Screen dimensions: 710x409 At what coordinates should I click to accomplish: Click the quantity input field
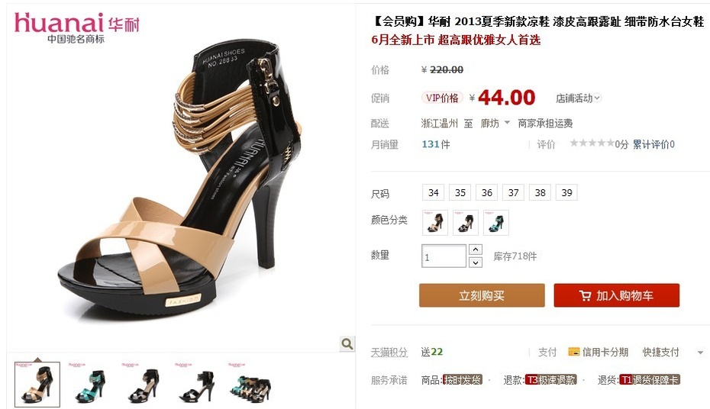[444, 256]
